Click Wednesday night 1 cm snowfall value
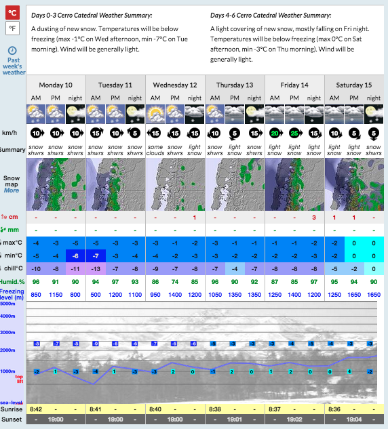The image size is (388, 429). point(195,218)
